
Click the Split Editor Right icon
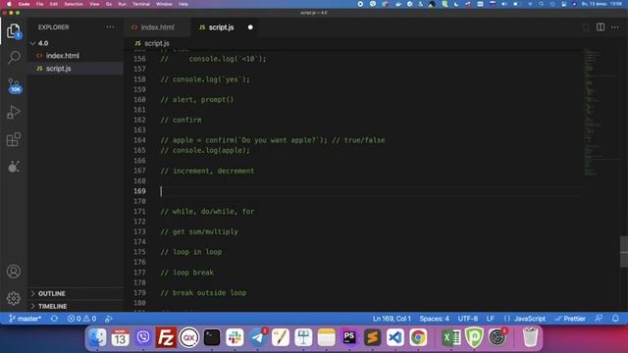click(x=601, y=27)
